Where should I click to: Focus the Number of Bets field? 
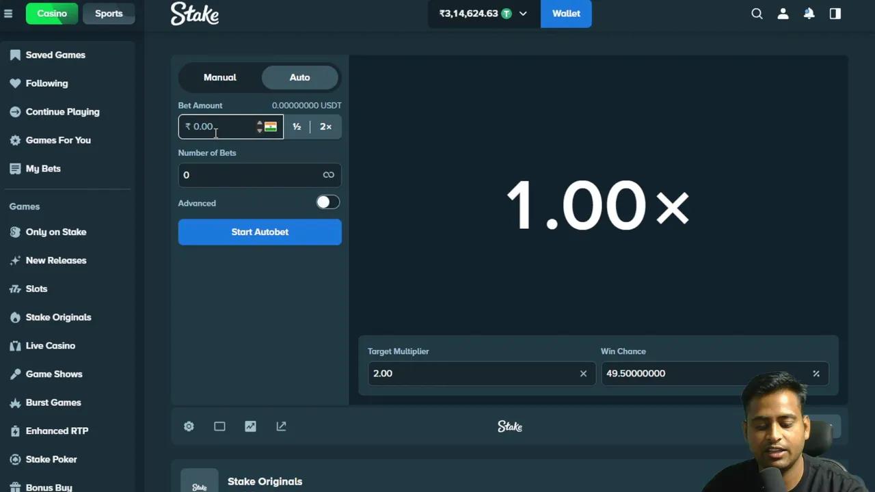click(260, 175)
